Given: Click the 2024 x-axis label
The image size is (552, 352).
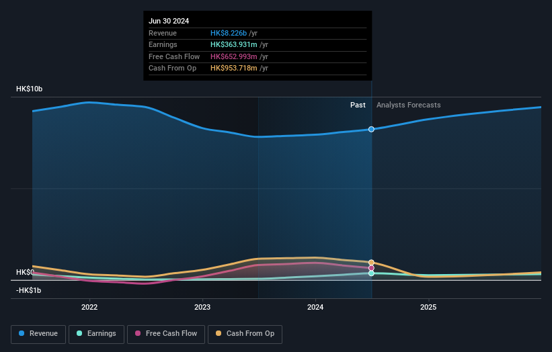Looking at the screenshot, I should pos(315,307).
